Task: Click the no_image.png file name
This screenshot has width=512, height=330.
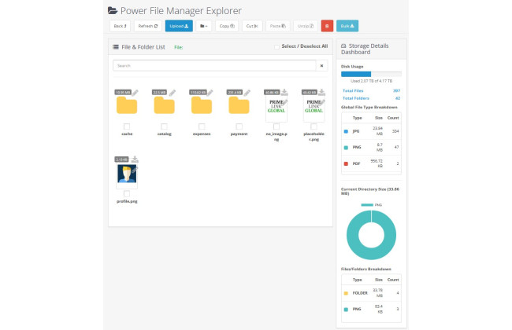Action: point(276,137)
